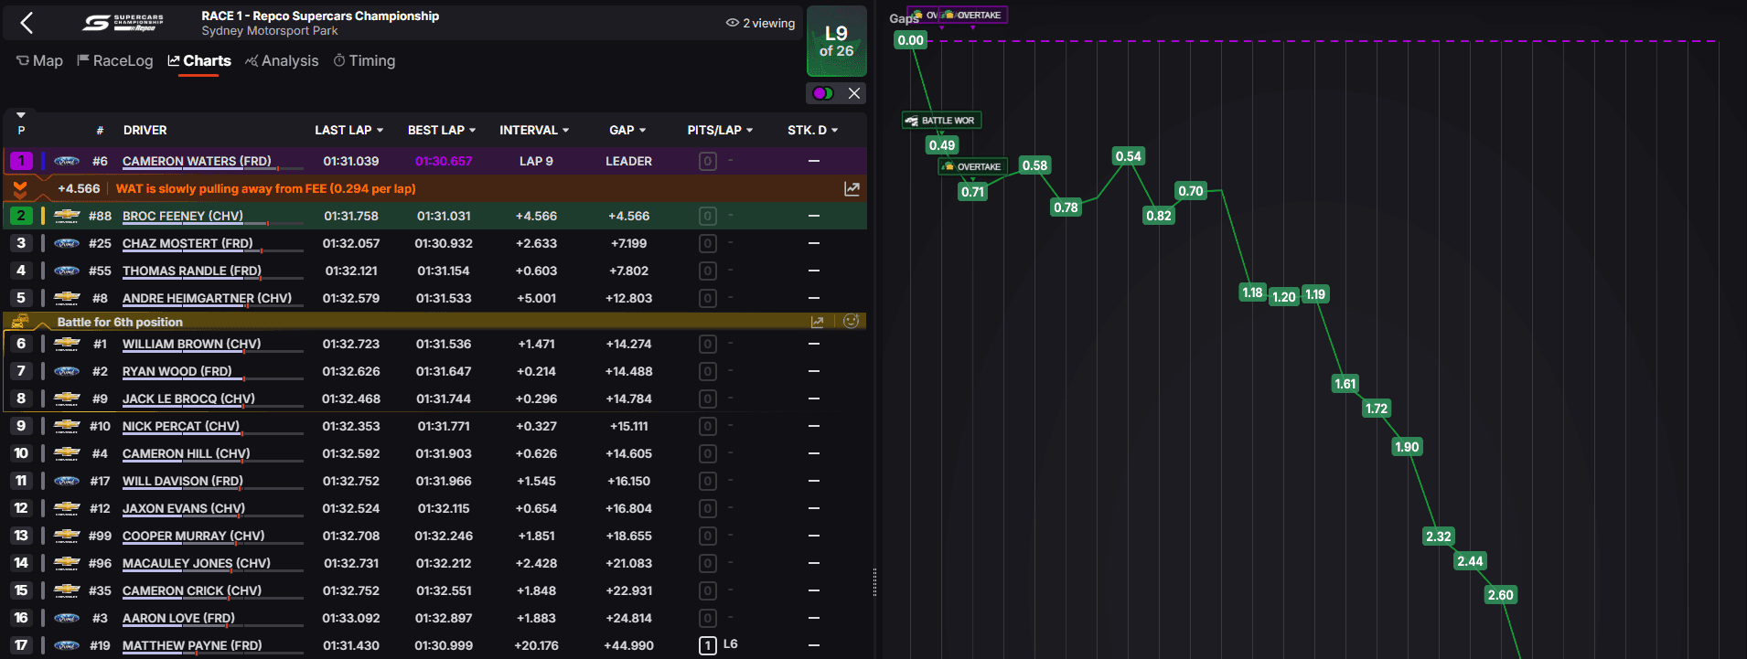The image size is (1747, 659).
Task: Click smiley icon on Battle for 6th row
Action: (x=851, y=322)
